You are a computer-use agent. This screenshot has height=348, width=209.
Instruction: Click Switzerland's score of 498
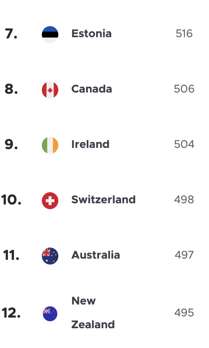pyautogui.click(x=184, y=200)
